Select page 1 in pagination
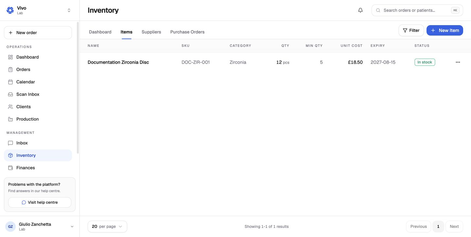 pos(438,227)
